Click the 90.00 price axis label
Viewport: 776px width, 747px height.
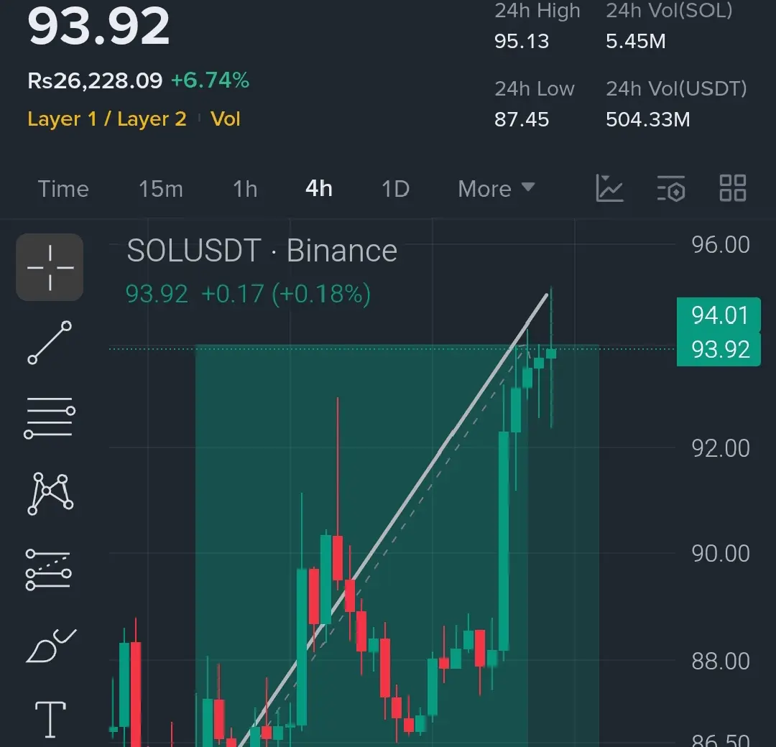[720, 554]
